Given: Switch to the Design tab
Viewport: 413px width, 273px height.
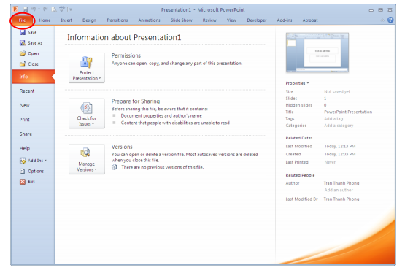Looking at the screenshot, I should 89,20.
